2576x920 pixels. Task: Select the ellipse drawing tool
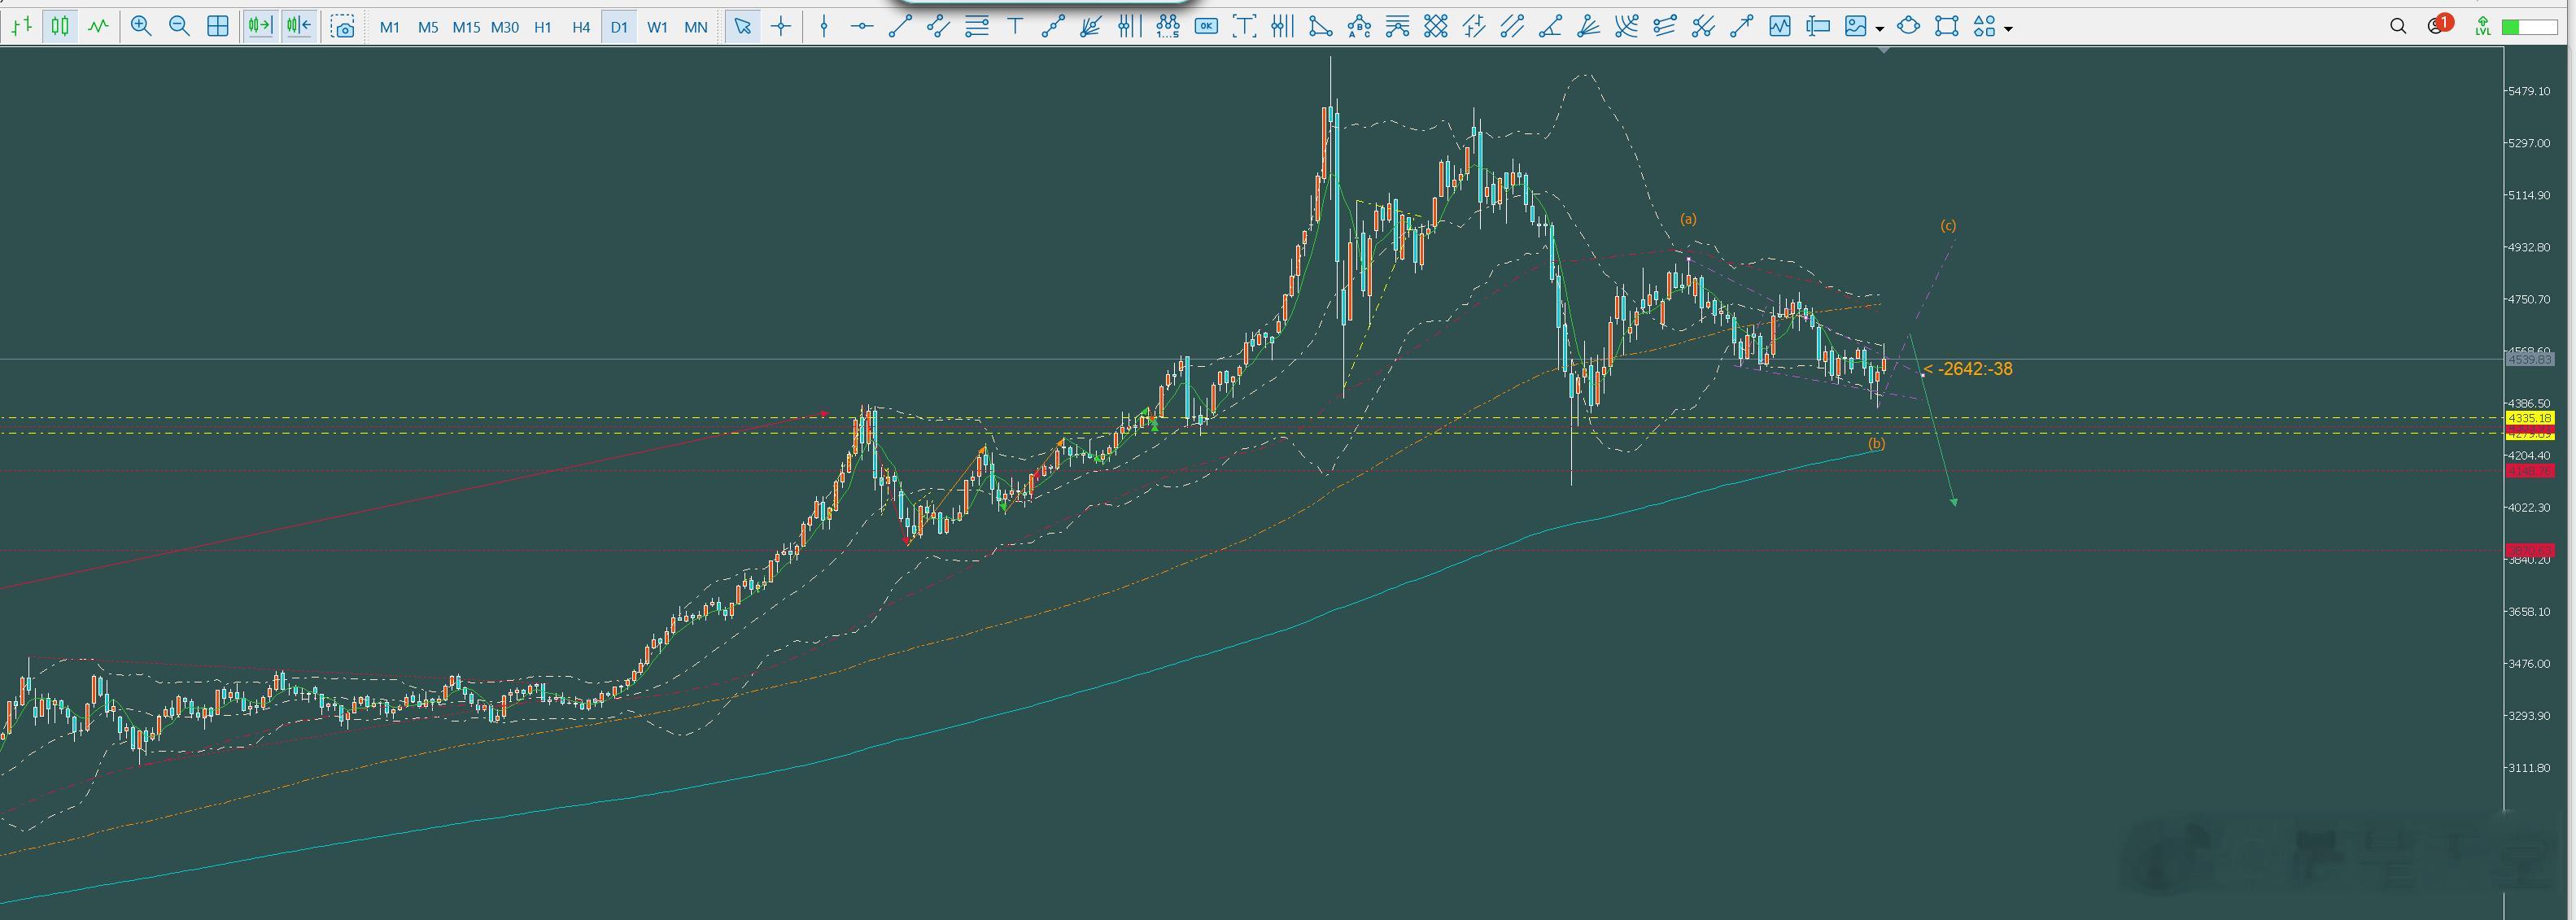(1908, 27)
